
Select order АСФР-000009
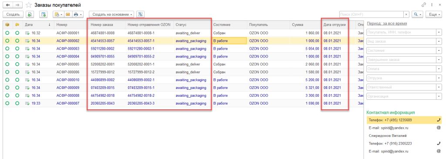68,87
